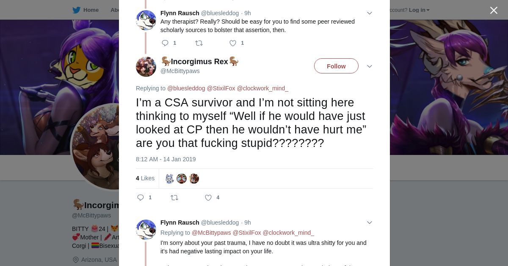Like the first Flynn Rausch tweet

click(x=233, y=43)
